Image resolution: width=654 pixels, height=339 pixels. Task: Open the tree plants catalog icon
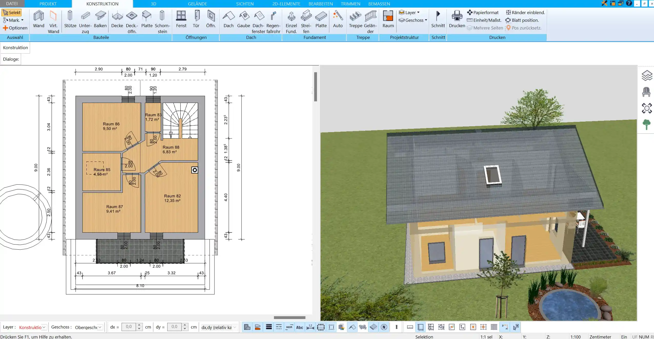[x=647, y=125]
